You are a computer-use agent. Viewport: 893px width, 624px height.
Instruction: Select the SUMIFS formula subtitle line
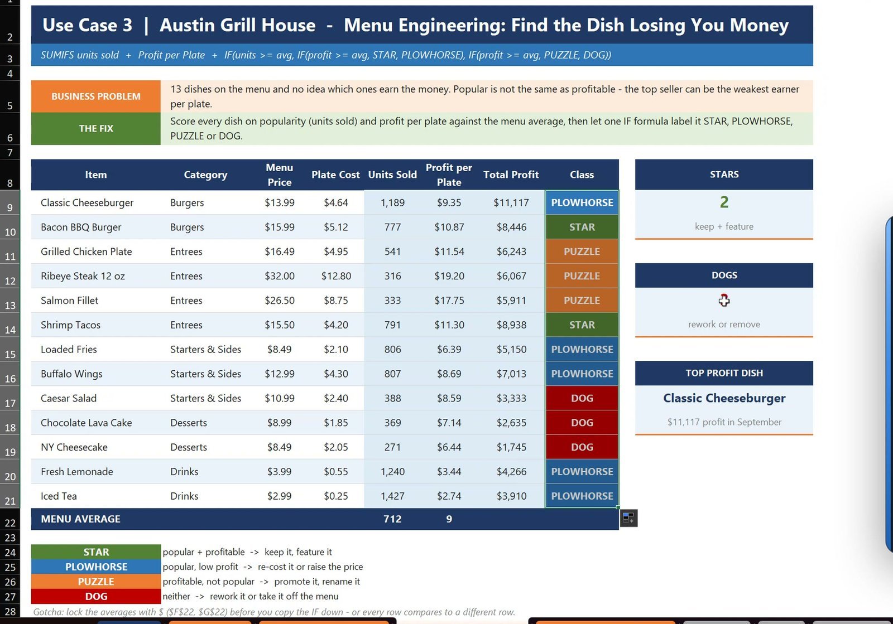pyautogui.click(x=422, y=55)
